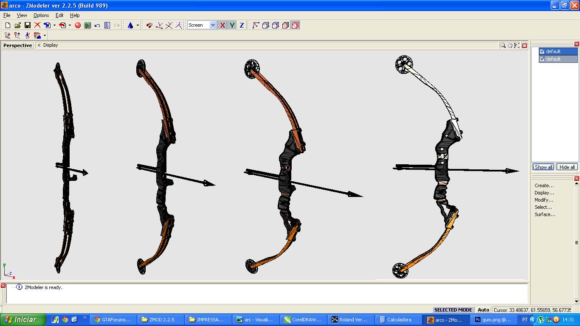Open the Materials editor red sphere icon
This screenshot has width=580, height=326.
point(78,25)
